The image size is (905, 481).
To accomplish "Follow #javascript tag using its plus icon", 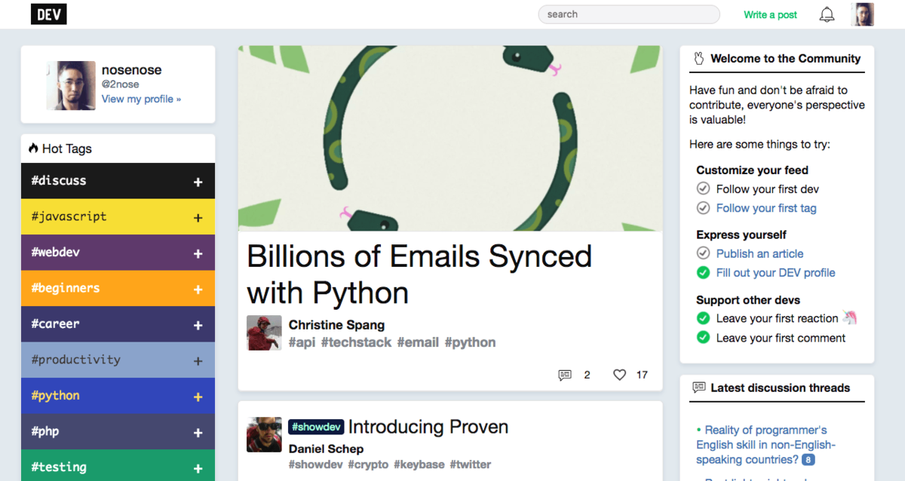I will pyautogui.click(x=198, y=218).
